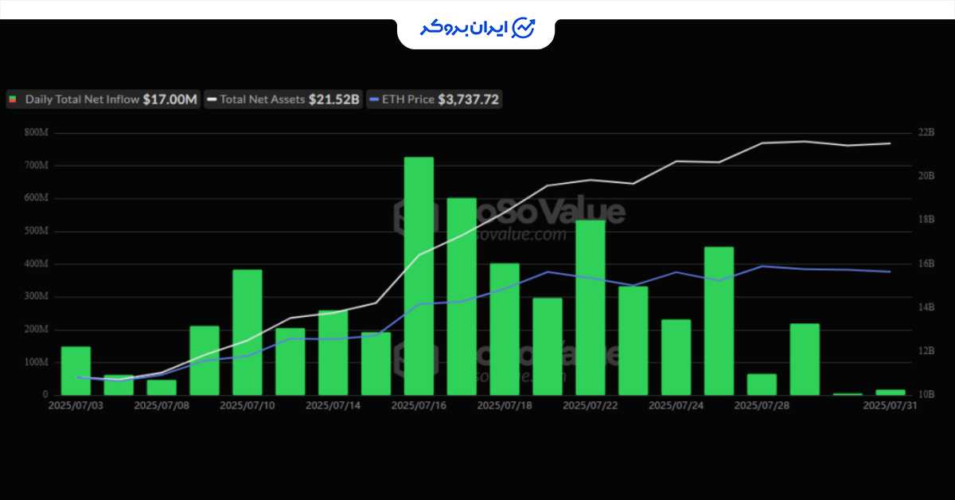Viewport: 955px width, 500px height.
Task: Click the 800M left axis label
Action: tap(36, 132)
